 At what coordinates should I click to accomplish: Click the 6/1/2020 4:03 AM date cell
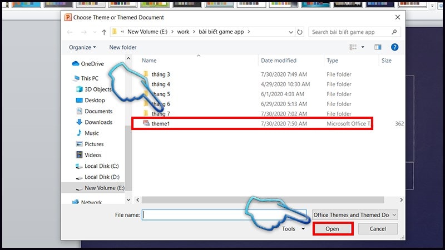[283, 94]
